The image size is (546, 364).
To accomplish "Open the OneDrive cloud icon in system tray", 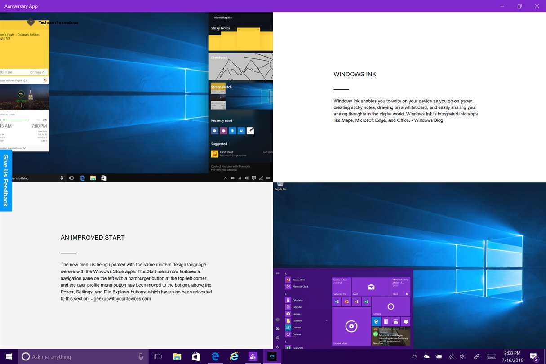I will (426, 356).
